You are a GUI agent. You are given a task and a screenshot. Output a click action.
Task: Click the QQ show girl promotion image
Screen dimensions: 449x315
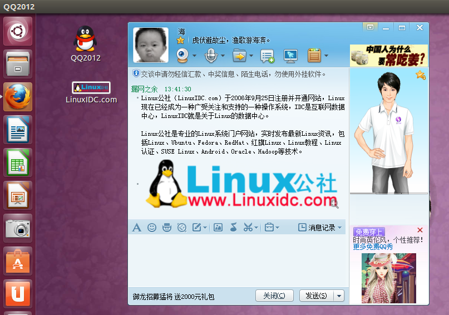point(388,278)
